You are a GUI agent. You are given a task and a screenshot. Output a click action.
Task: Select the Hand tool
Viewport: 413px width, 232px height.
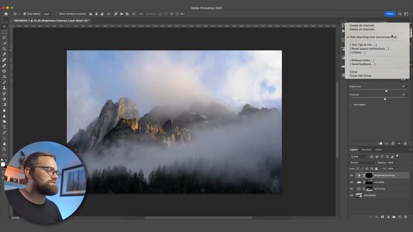tap(5, 144)
